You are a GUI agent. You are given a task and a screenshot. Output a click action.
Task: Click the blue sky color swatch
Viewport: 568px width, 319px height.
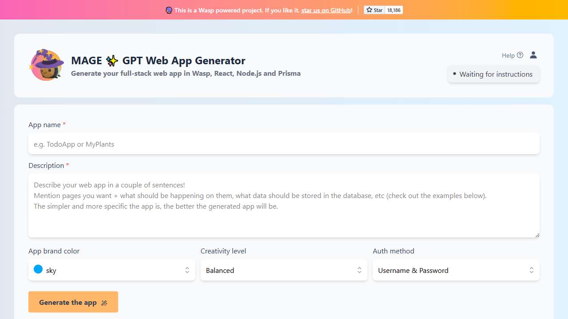click(x=38, y=269)
